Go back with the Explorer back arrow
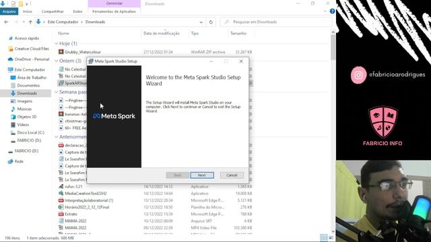This screenshot has height=242, width=431. tap(6, 22)
